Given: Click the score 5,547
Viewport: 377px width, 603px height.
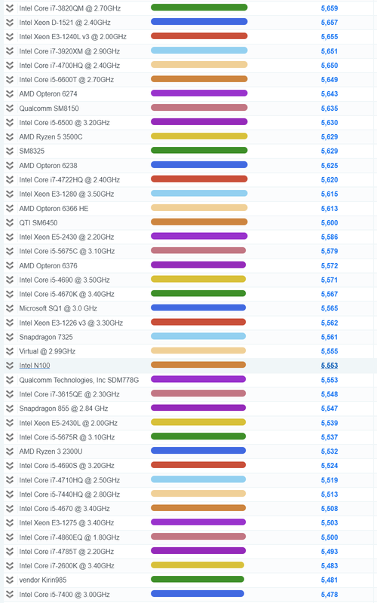Looking at the screenshot, I should 329,409.
